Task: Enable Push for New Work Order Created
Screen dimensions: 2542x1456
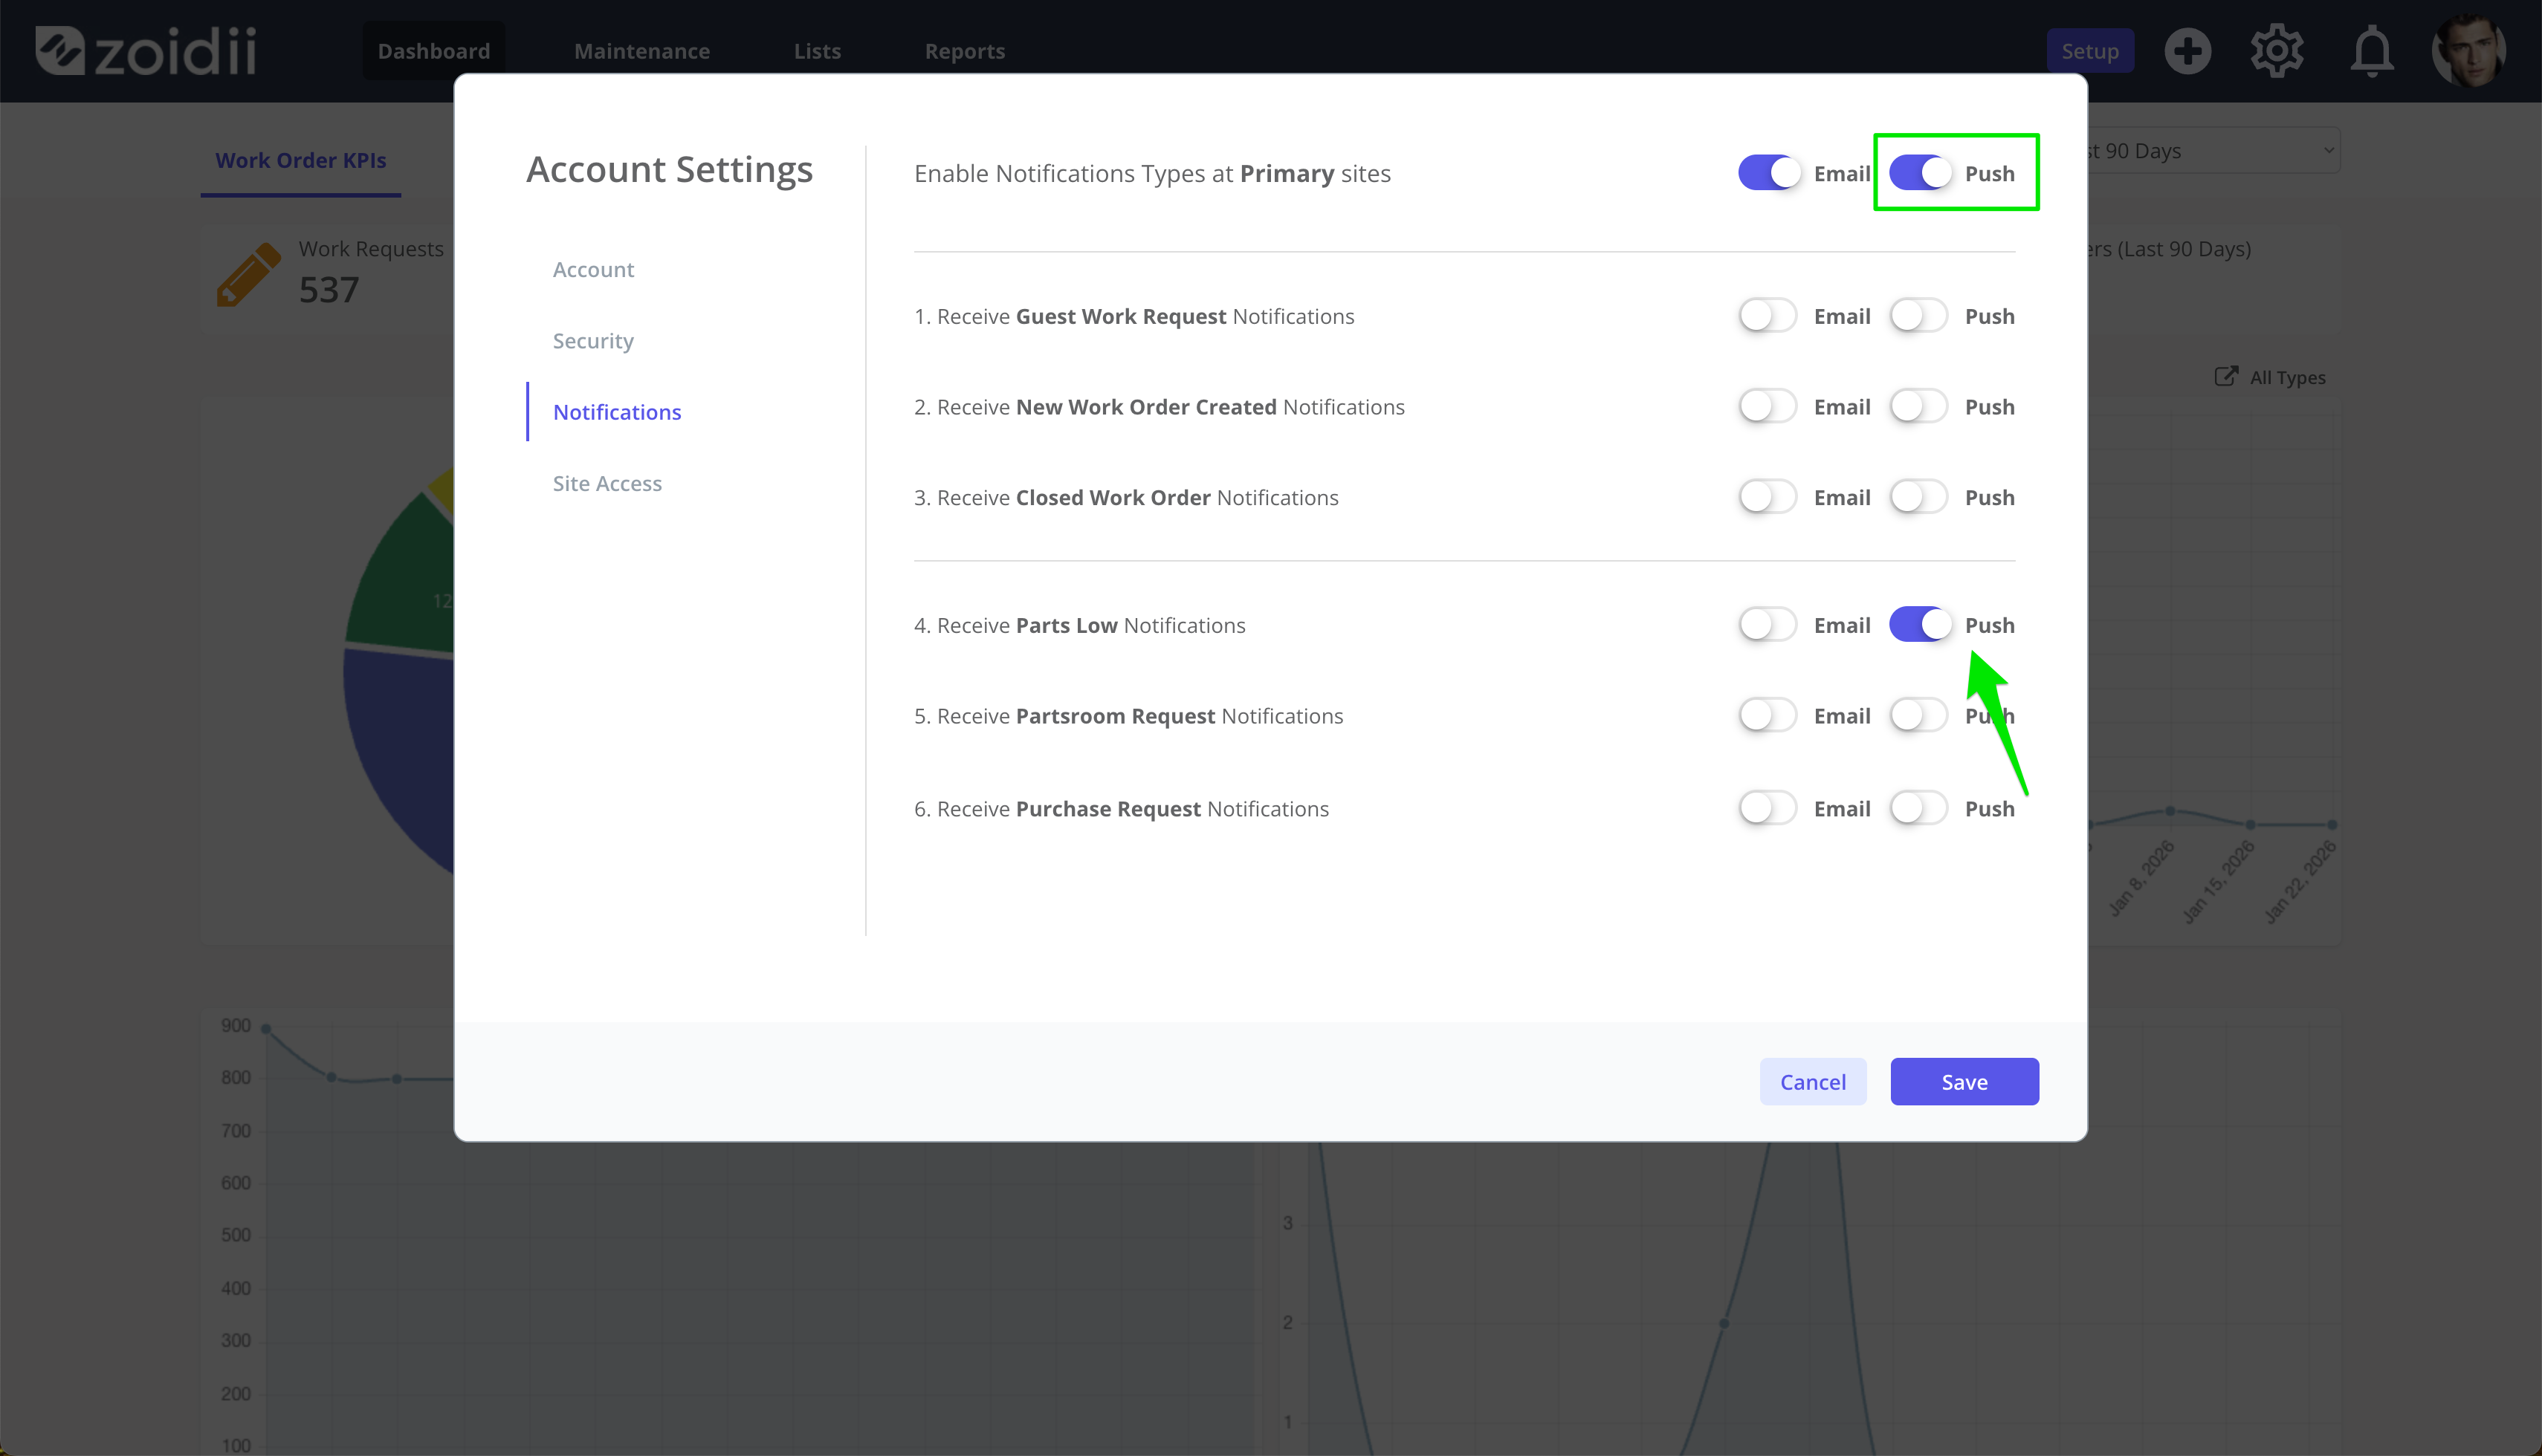Action: [1918, 407]
